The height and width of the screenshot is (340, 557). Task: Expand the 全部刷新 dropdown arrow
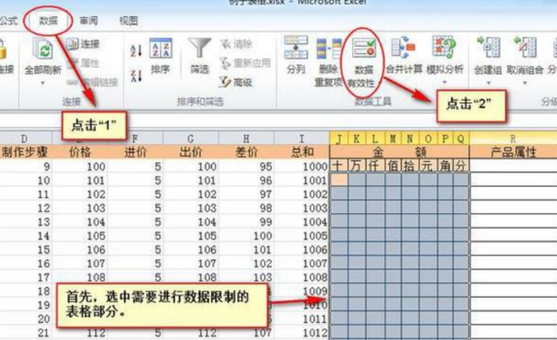[x=43, y=84]
